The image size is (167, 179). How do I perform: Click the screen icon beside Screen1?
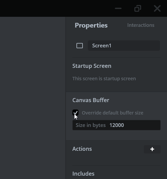(x=79, y=46)
